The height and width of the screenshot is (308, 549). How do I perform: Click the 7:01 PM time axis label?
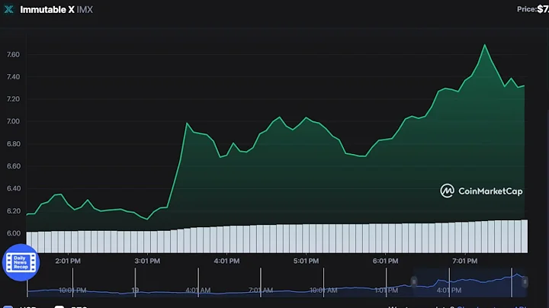click(x=465, y=261)
